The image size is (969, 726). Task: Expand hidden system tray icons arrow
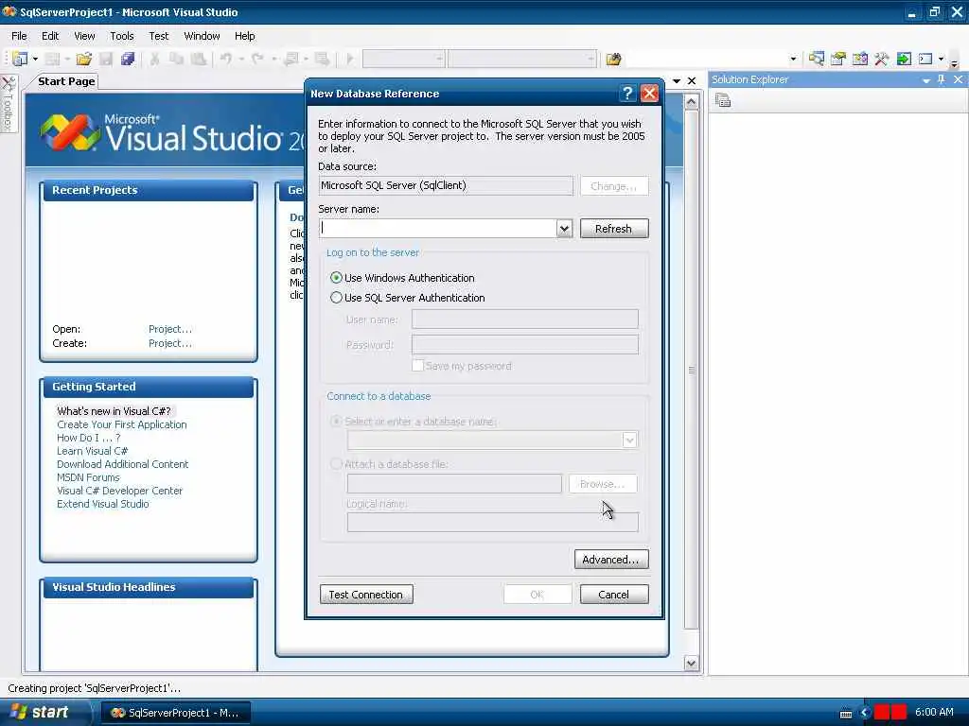(x=865, y=713)
